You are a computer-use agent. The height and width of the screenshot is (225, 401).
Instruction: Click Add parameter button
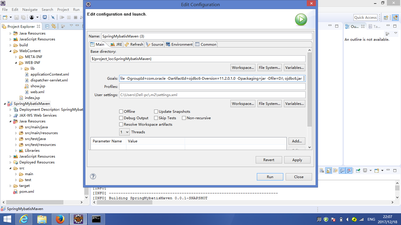[297, 141]
